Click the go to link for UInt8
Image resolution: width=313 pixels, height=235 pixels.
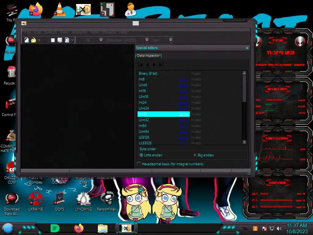(x=183, y=85)
